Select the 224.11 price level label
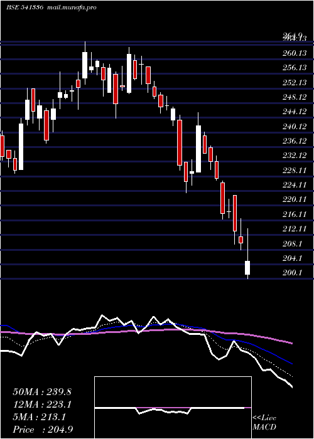The width and height of the screenshot is (314, 439). click(295, 185)
